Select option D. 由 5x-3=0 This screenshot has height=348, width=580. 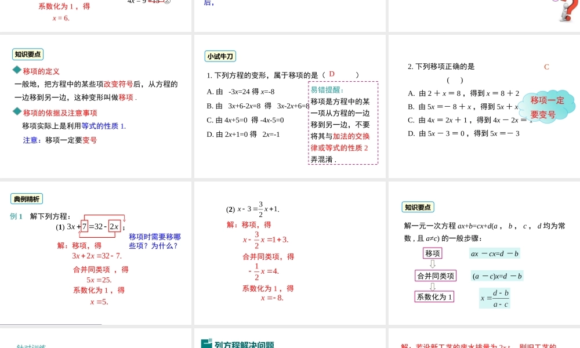click(x=463, y=133)
